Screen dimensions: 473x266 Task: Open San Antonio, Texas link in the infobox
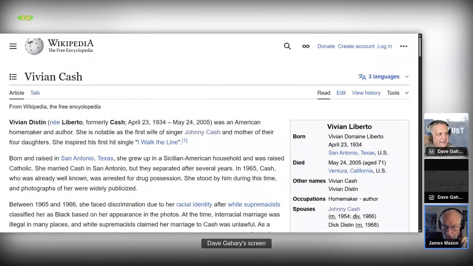(351, 153)
